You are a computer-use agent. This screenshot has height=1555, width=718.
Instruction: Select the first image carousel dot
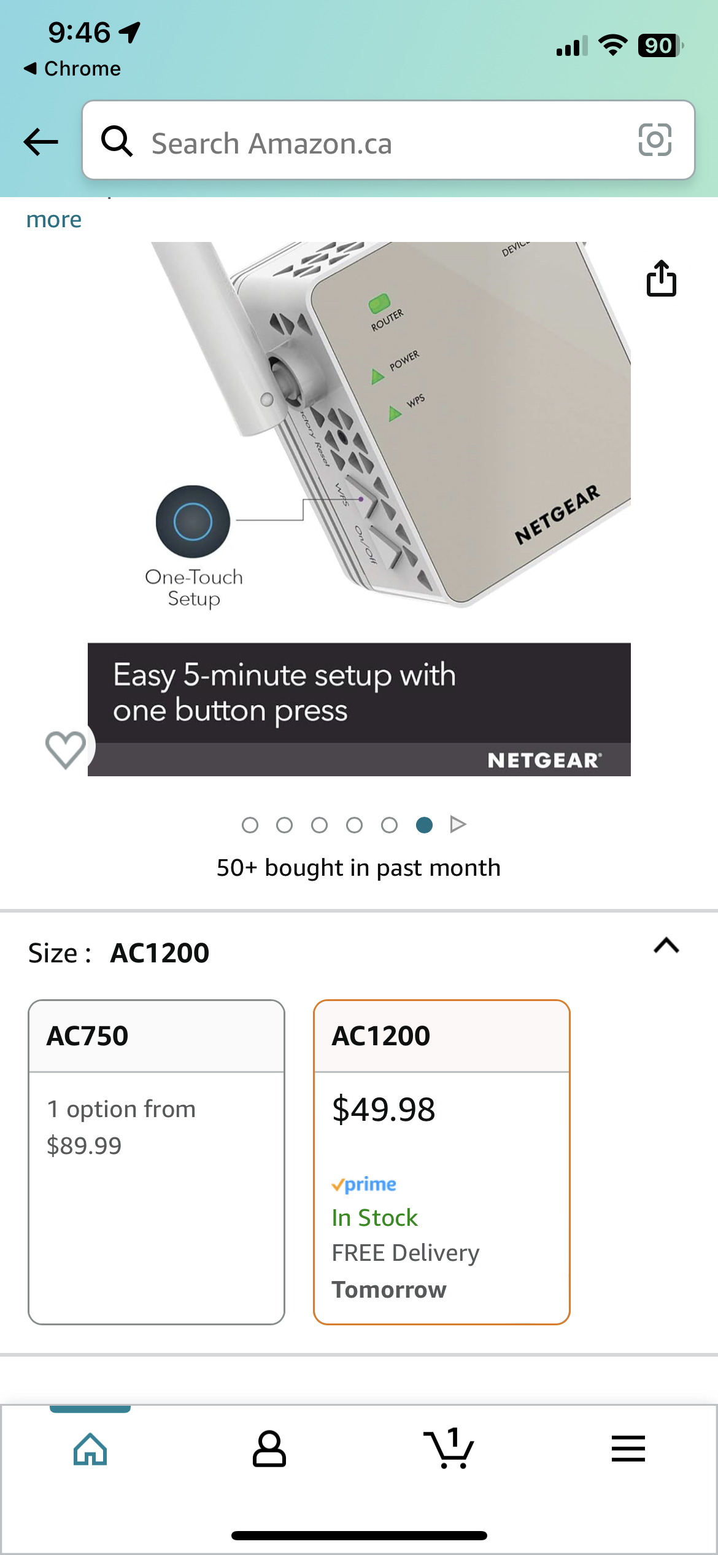(x=250, y=825)
